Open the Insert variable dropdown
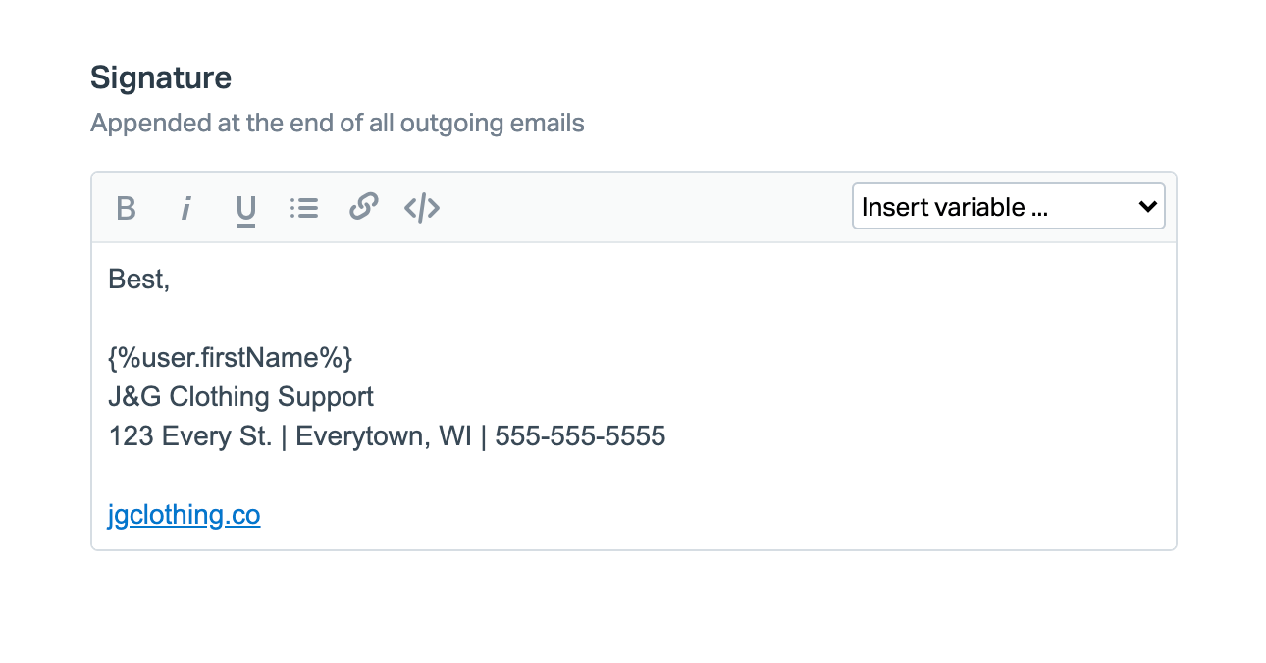The height and width of the screenshot is (663, 1266). coord(1008,207)
